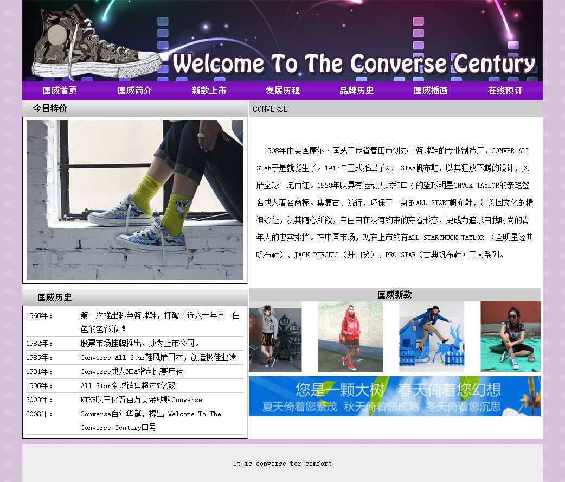The image size is (565, 482).
Task: Open the sunglasses girl sitting thumbnail
Action: click(510, 337)
